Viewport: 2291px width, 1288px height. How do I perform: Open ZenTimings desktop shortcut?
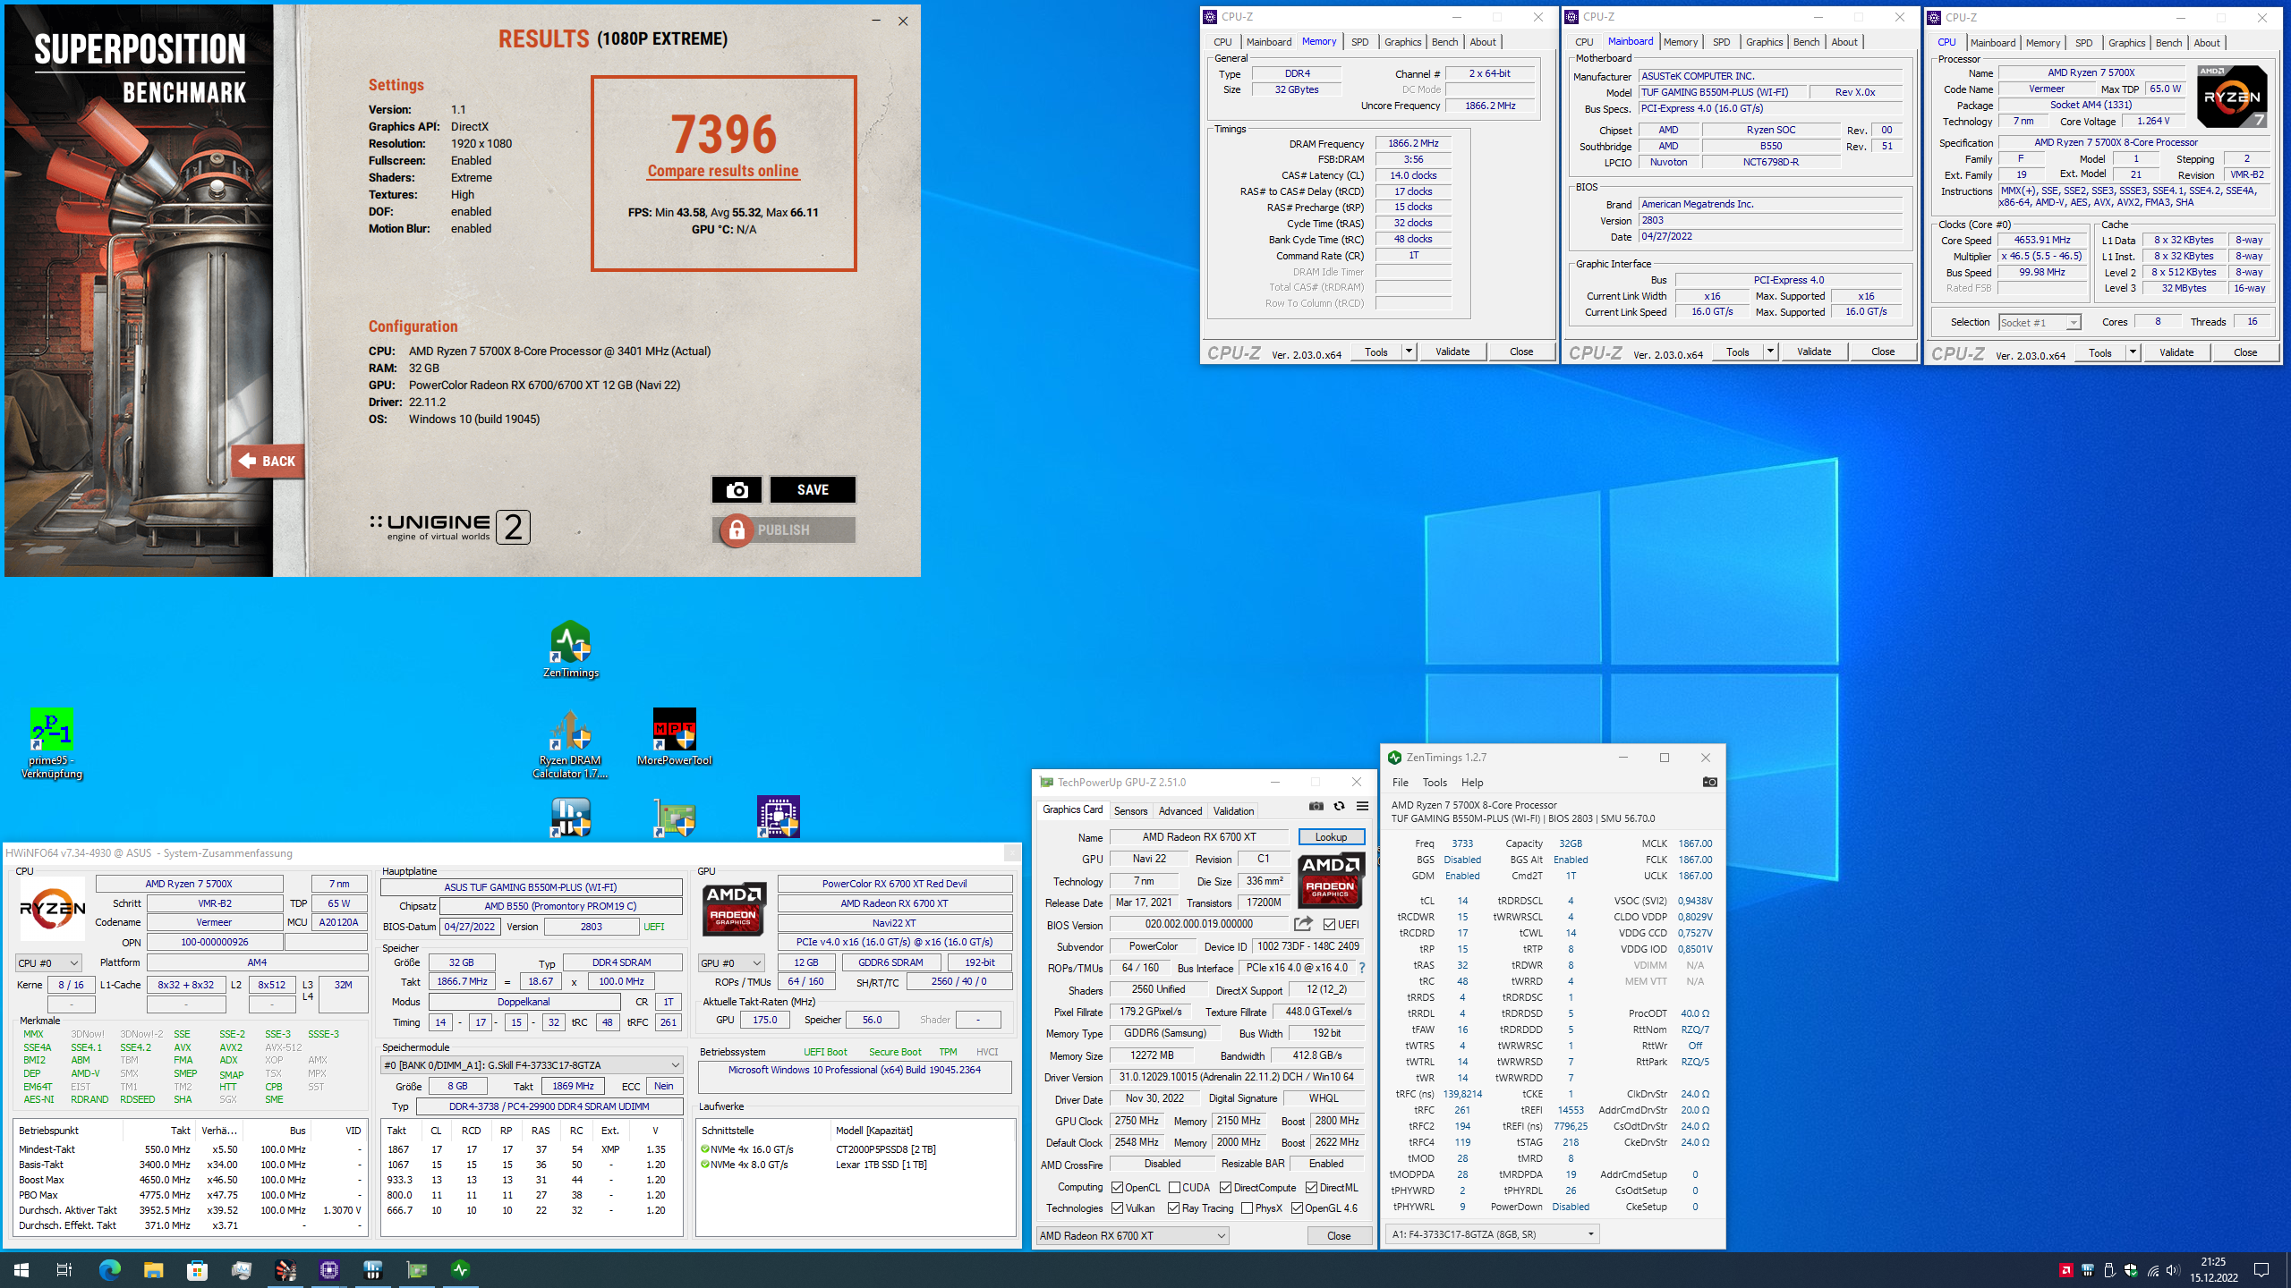coord(571,650)
